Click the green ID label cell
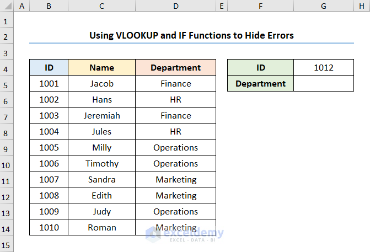Image resolution: width=370 pixels, height=252 pixels. coord(260,68)
